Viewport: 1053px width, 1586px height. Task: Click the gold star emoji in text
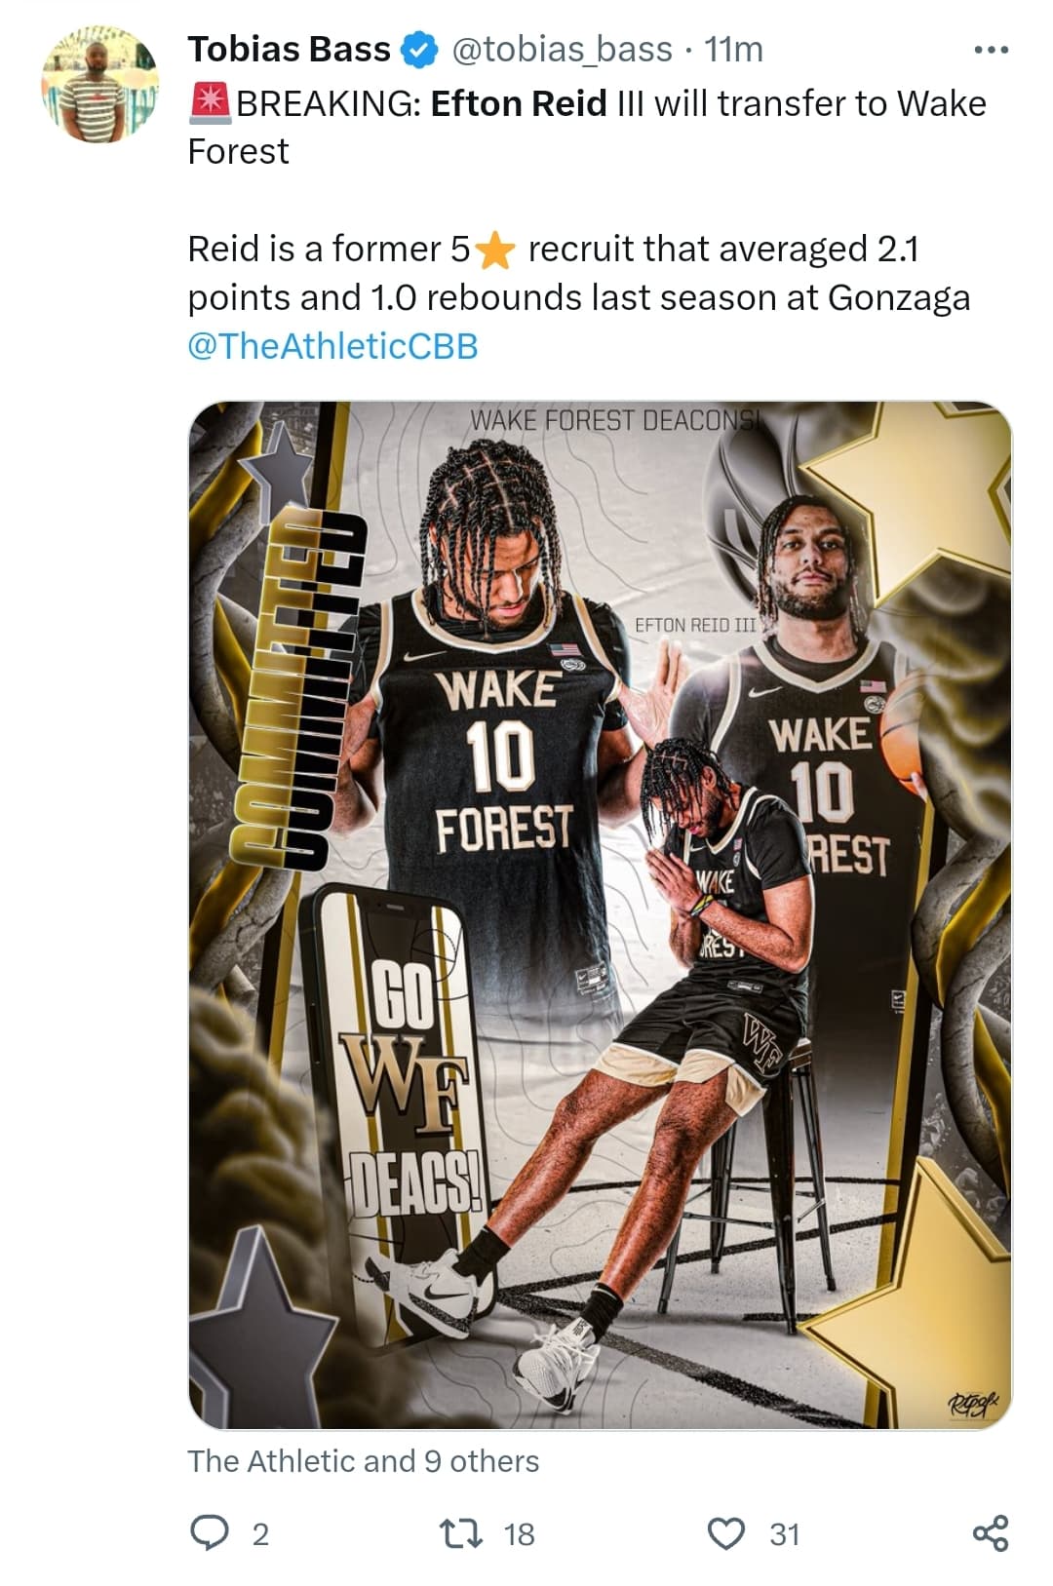(x=495, y=250)
